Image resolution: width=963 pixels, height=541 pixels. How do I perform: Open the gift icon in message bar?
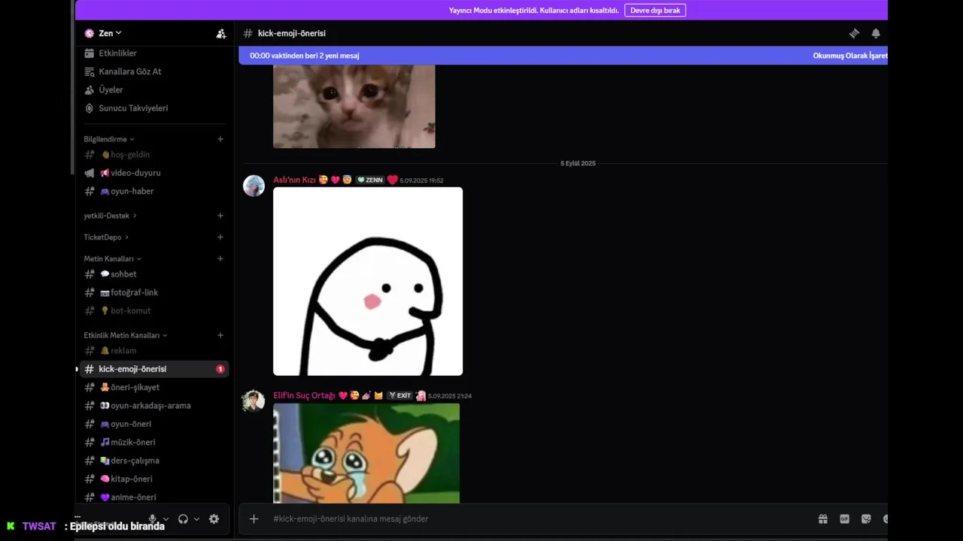click(x=823, y=519)
